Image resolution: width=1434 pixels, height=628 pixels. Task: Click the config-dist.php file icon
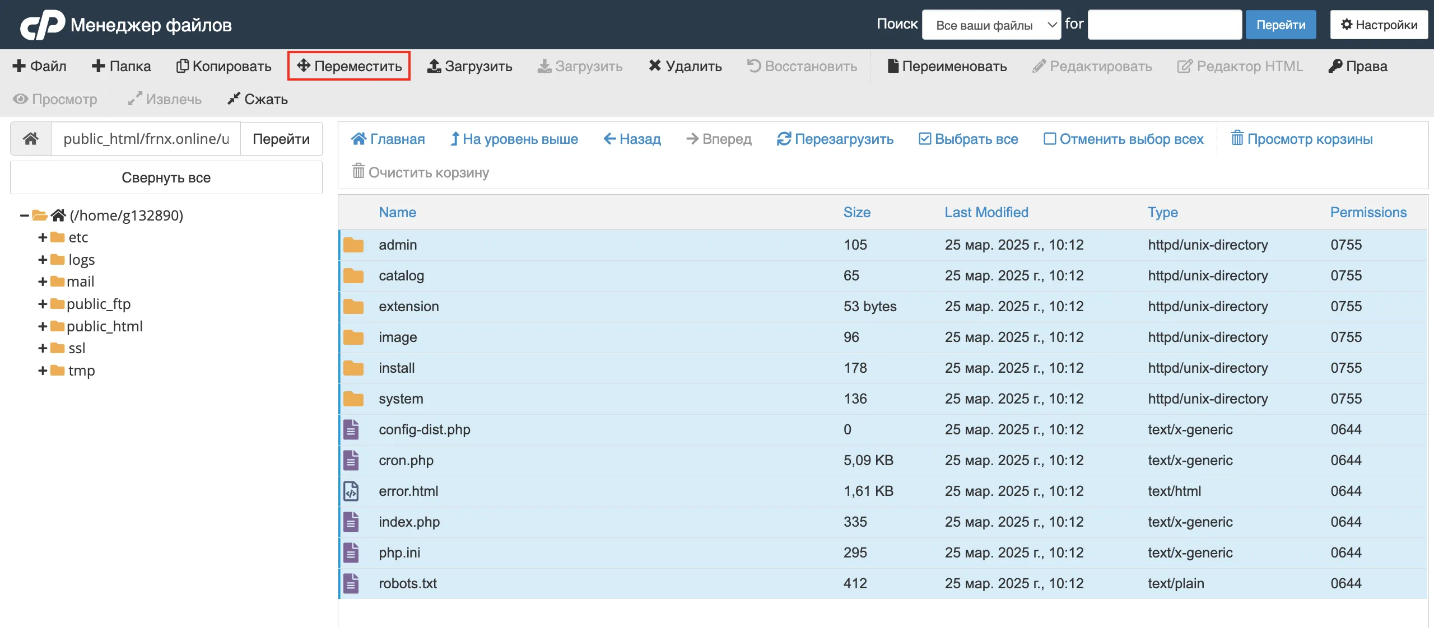click(x=351, y=429)
